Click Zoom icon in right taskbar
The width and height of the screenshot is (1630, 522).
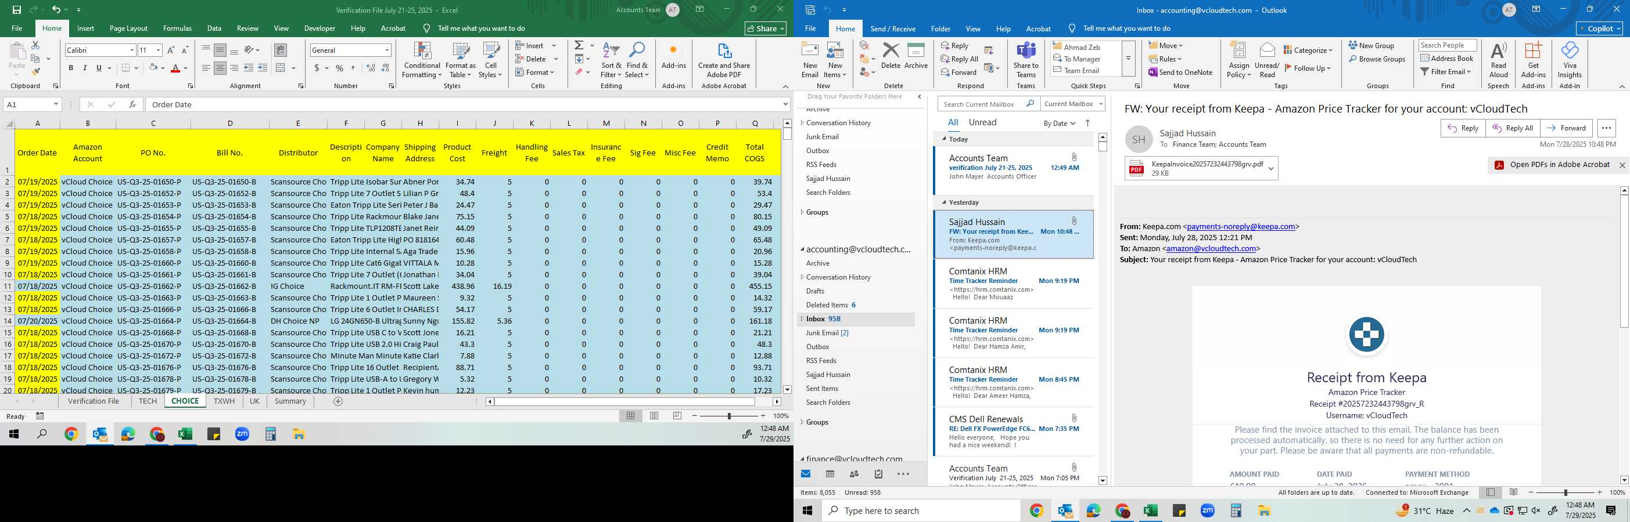coord(1207,510)
